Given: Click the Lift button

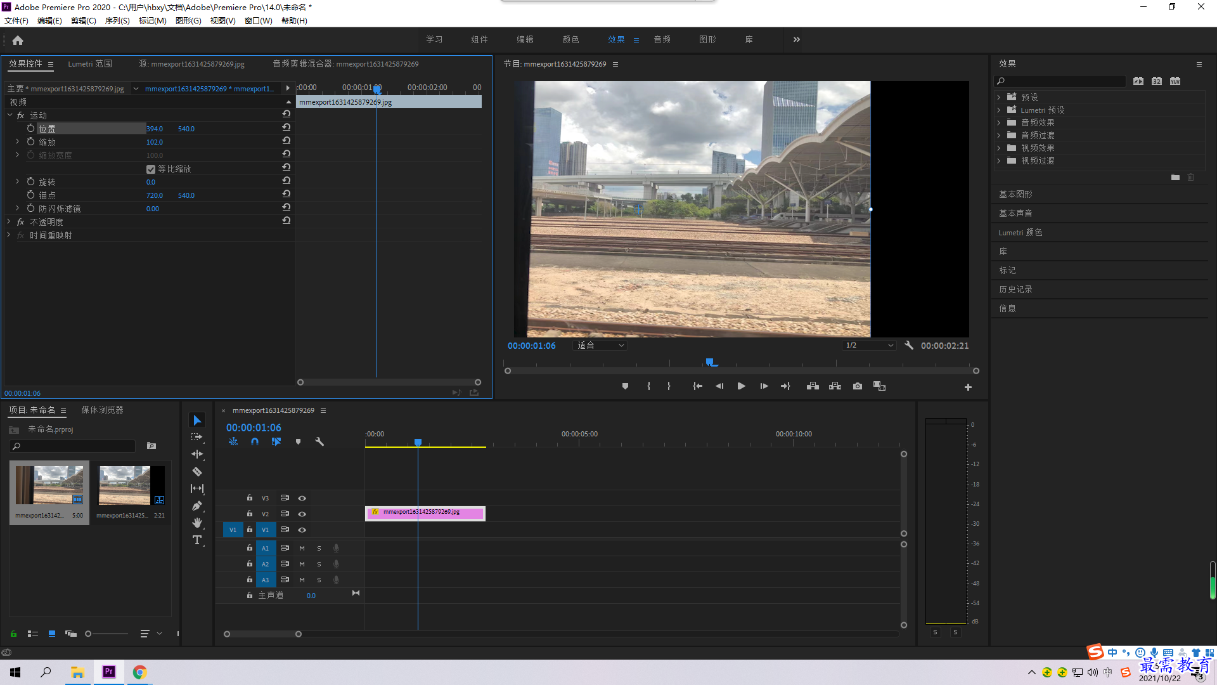Looking at the screenshot, I should click(813, 386).
